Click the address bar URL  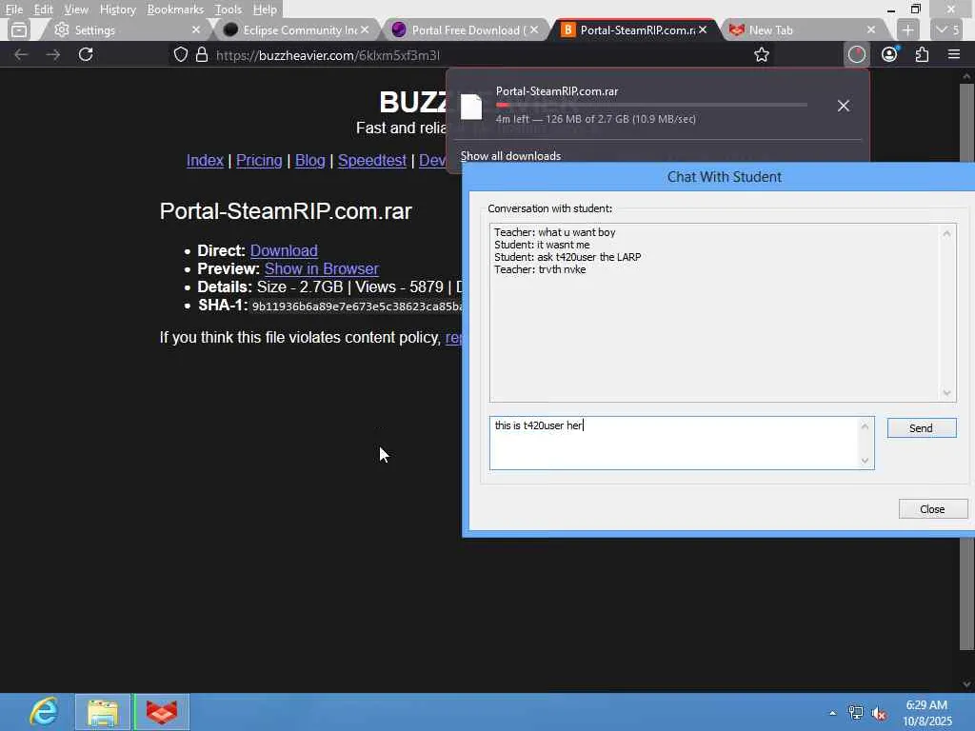(x=328, y=55)
